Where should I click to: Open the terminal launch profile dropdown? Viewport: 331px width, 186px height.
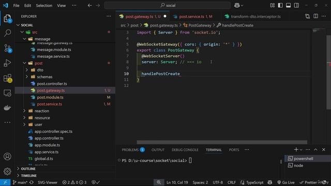coord(301,150)
